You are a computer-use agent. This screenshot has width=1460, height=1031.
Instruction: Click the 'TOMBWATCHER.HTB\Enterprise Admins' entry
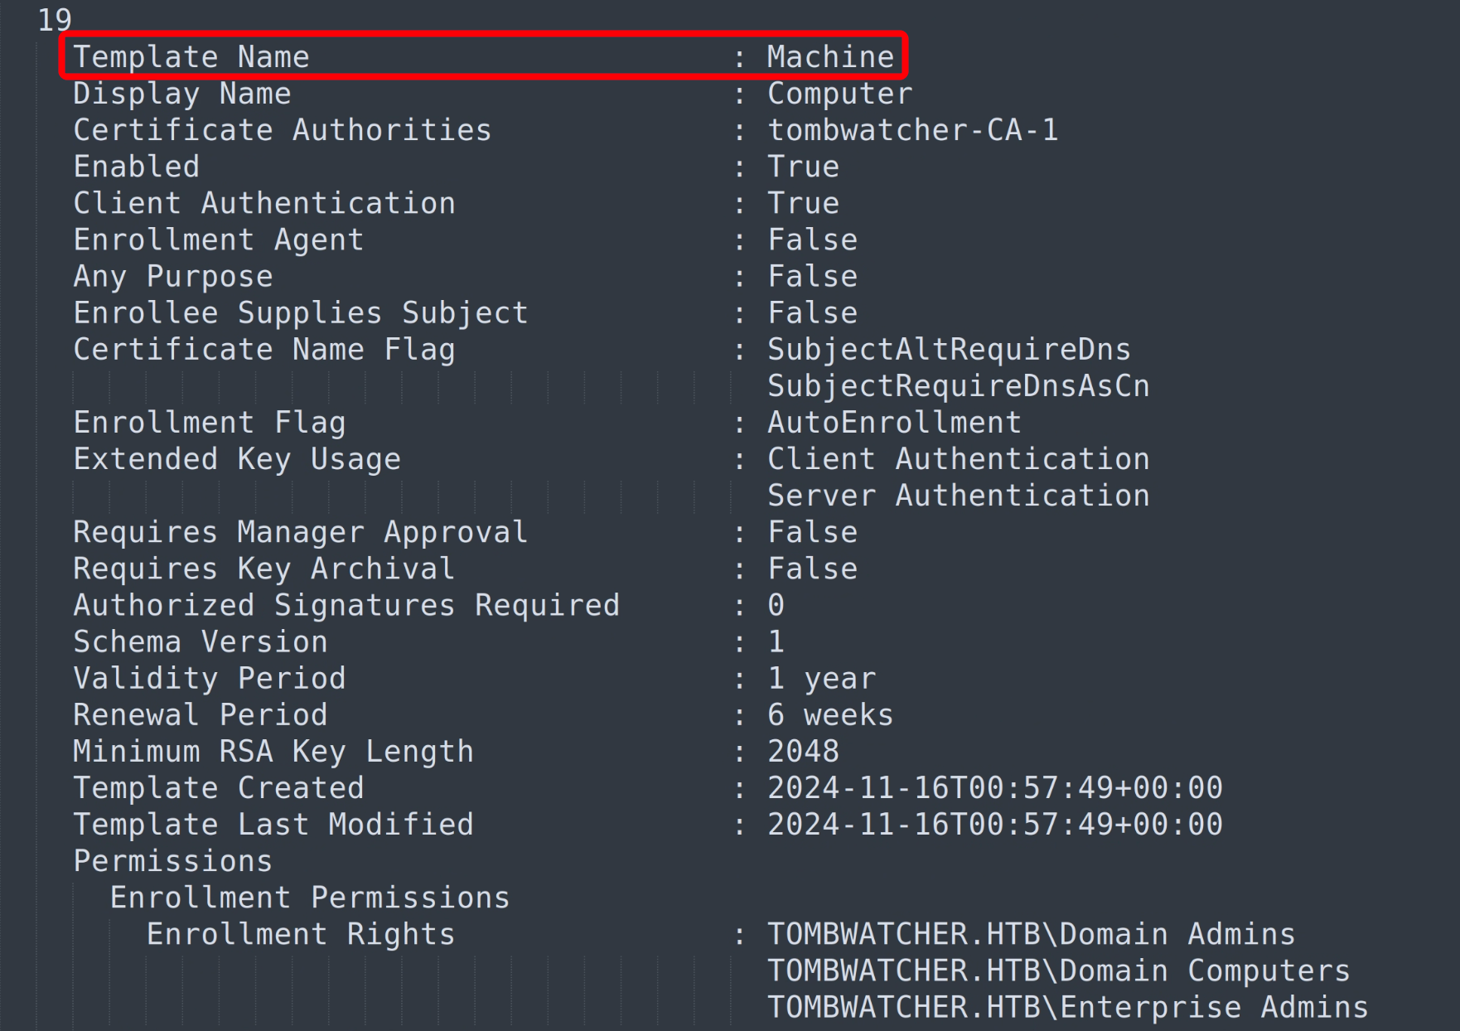(x=1067, y=1007)
